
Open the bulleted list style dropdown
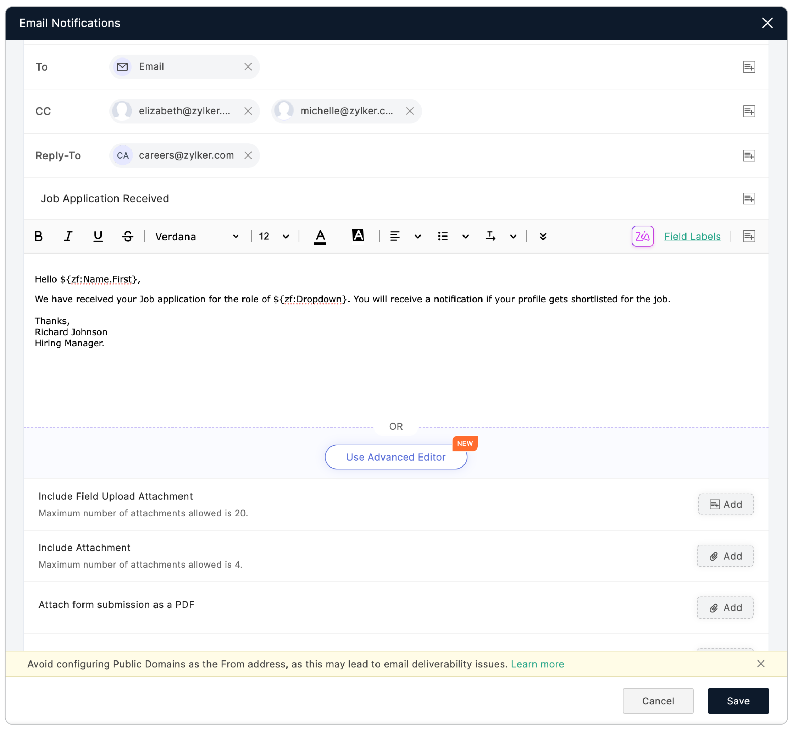pyautogui.click(x=465, y=236)
